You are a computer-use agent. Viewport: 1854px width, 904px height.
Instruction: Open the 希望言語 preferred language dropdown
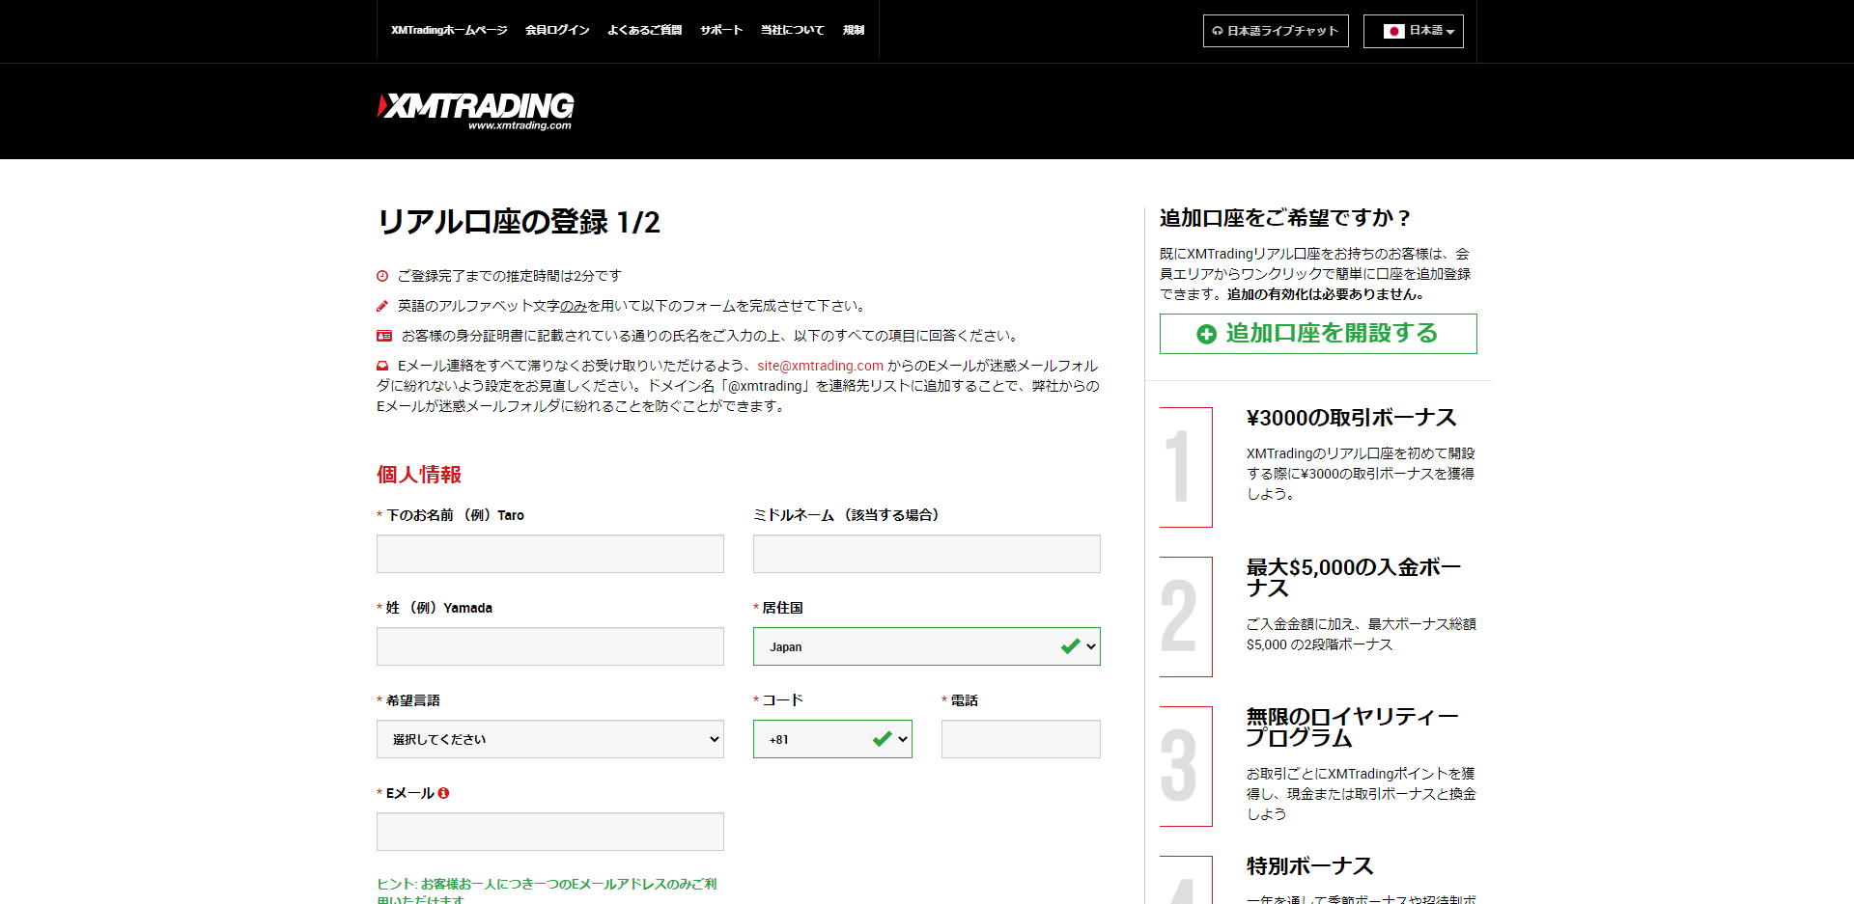(x=550, y=739)
